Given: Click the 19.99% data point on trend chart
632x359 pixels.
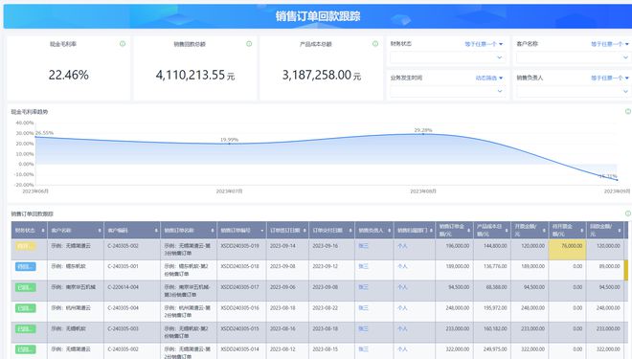Looking at the screenshot, I should [230, 144].
